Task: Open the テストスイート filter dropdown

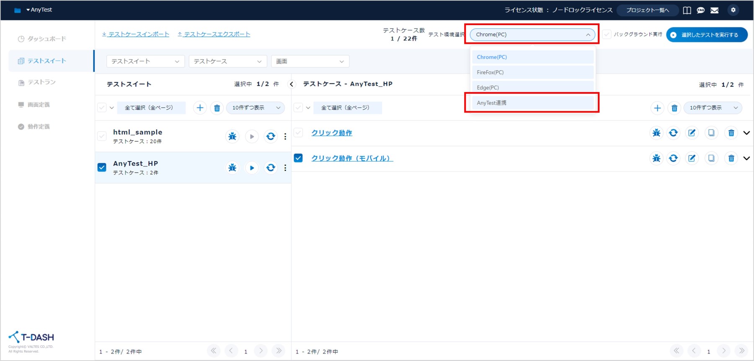Action: (145, 61)
